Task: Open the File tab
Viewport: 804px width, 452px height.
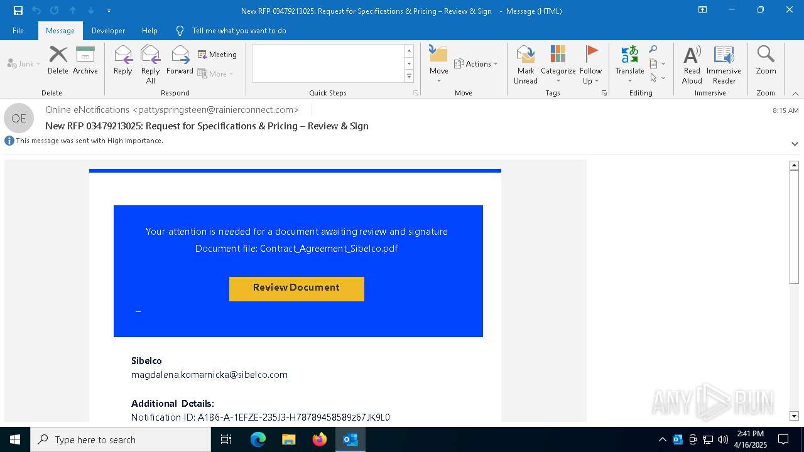Action: 18,31
